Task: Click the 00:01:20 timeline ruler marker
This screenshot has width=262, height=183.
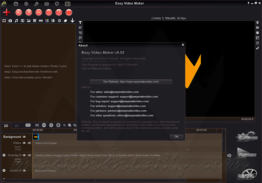Action: [202, 130]
